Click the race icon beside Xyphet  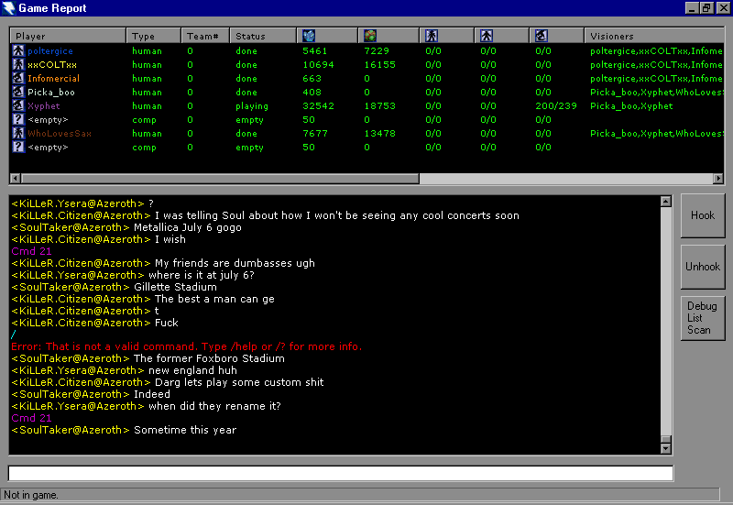[x=18, y=105]
